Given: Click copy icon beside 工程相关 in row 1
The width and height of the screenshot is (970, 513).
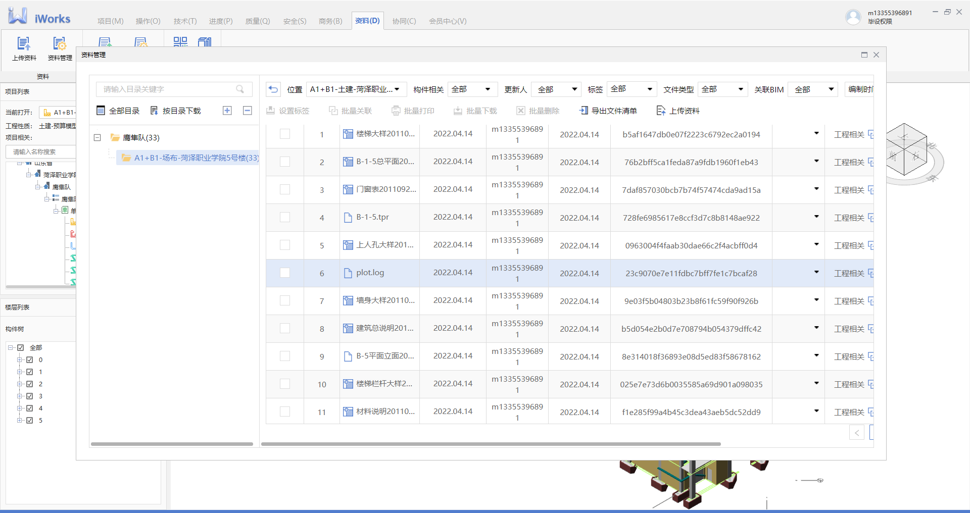Looking at the screenshot, I should coord(870,134).
